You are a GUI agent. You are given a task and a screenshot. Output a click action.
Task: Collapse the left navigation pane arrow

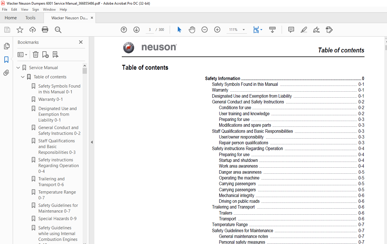[x=92, y=142]
